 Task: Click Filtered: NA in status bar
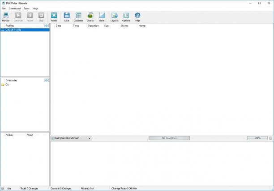point(87,188)
